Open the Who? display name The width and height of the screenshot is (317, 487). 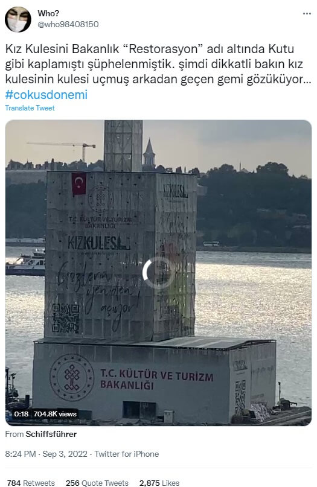(x=48, y=13)
